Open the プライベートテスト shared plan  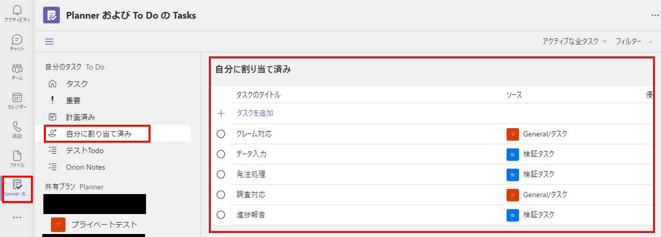click(104, 224)
